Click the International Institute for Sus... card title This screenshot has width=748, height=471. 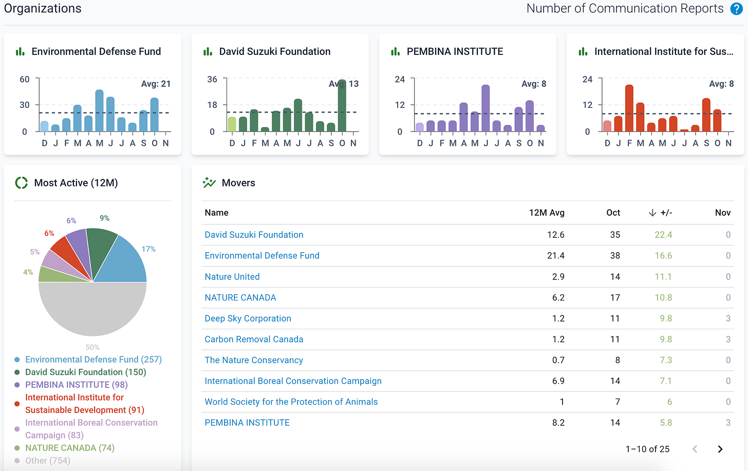664,51
